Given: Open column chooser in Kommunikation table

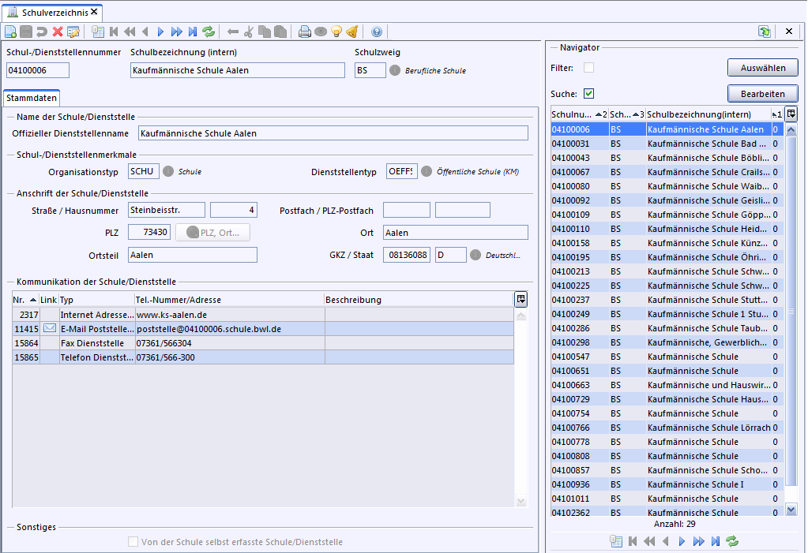Looking at the screenshot, I should (521, 299).
